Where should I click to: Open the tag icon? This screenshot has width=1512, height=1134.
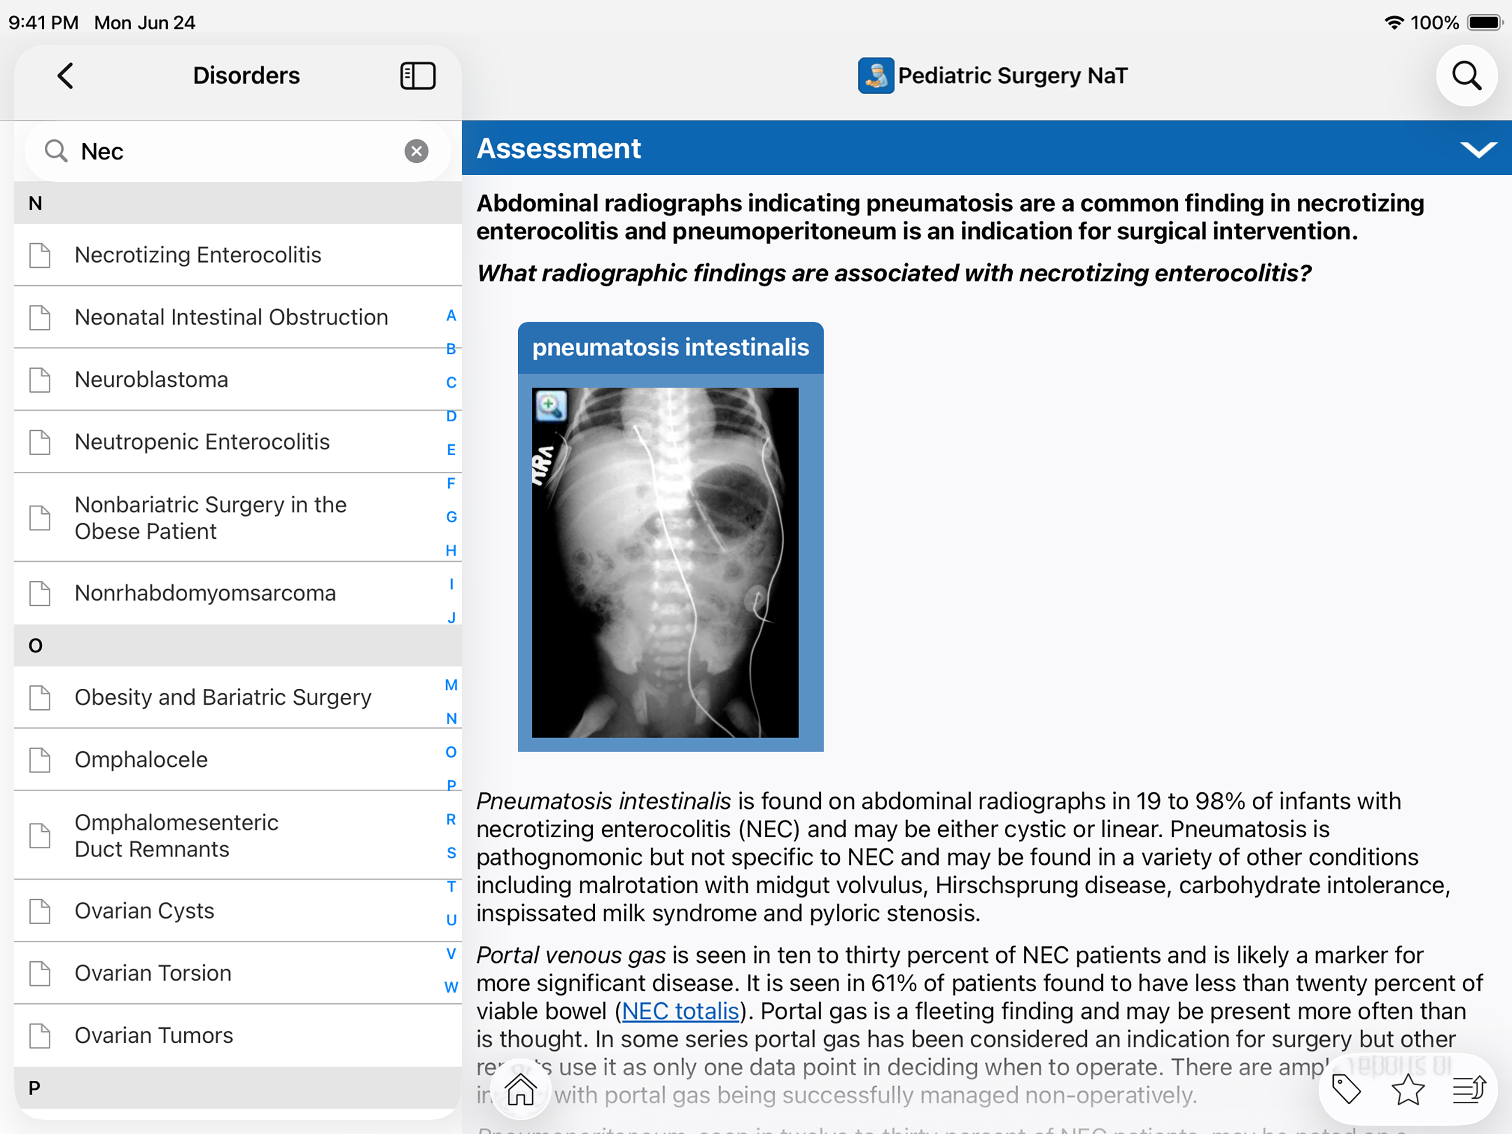click(1347, 1090)
